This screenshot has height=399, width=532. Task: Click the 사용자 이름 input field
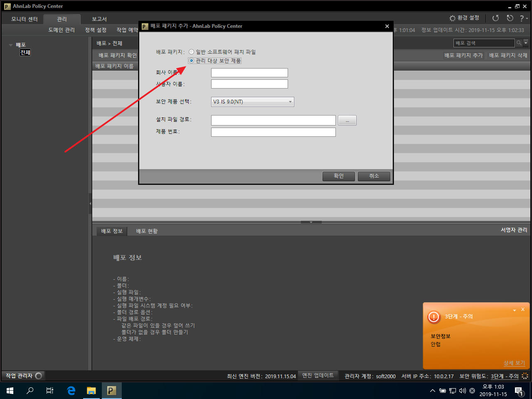[249, 84]
